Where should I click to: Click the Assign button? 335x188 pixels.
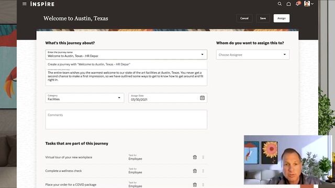[x=282, y=18]
